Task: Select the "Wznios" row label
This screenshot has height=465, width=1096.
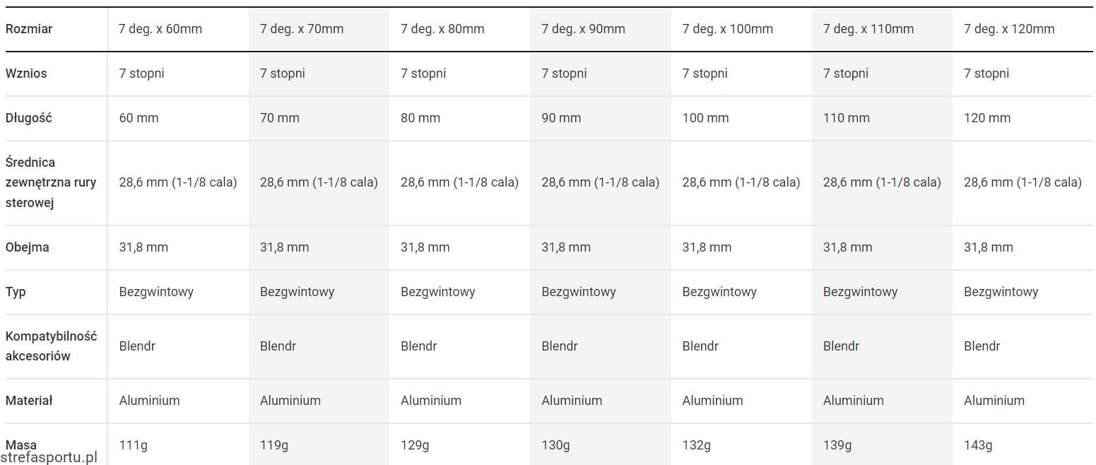Action: [26, 73]
